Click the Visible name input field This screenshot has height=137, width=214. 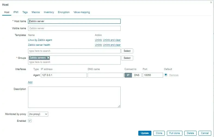(74, 28)
